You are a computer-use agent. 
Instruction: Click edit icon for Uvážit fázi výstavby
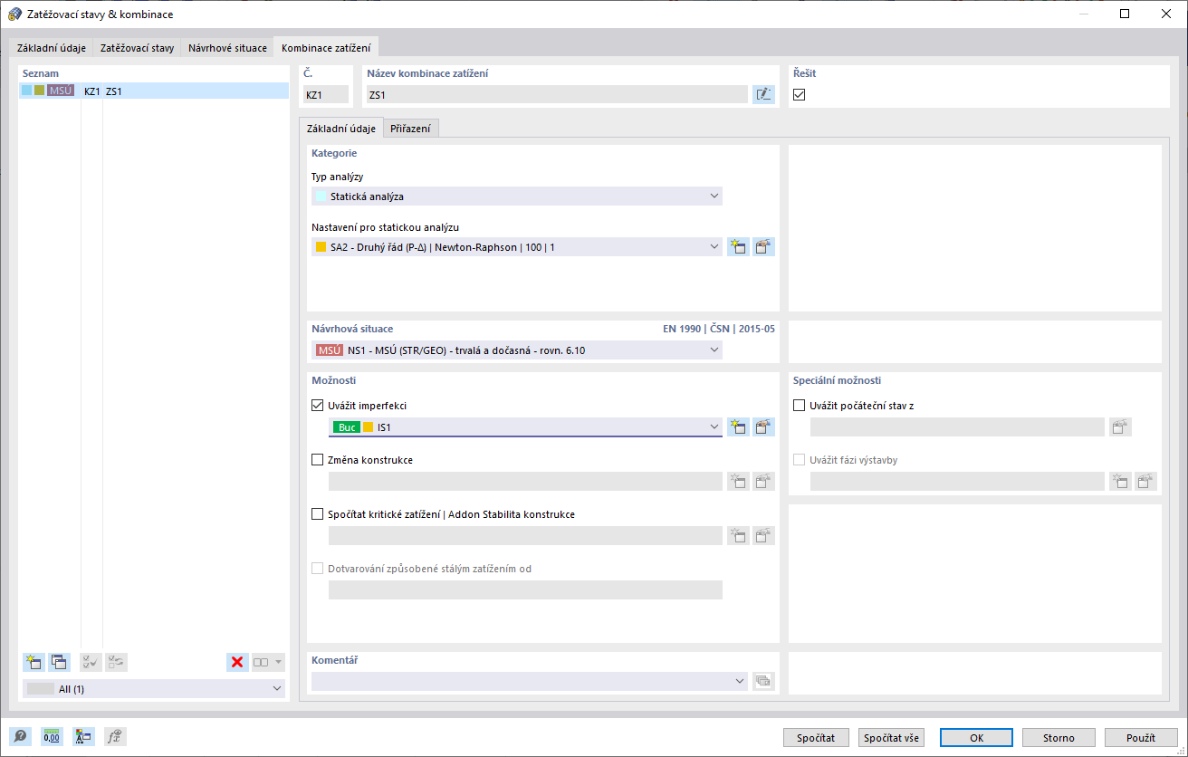1147,482
